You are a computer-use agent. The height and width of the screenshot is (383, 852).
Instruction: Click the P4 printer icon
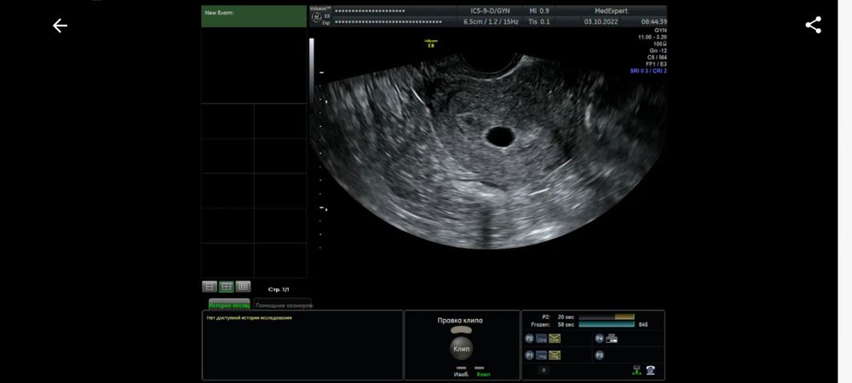click(x=612, y=339)
